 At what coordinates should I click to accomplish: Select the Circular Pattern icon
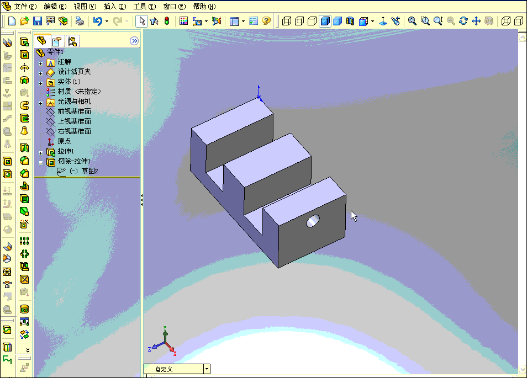(24, 253)
